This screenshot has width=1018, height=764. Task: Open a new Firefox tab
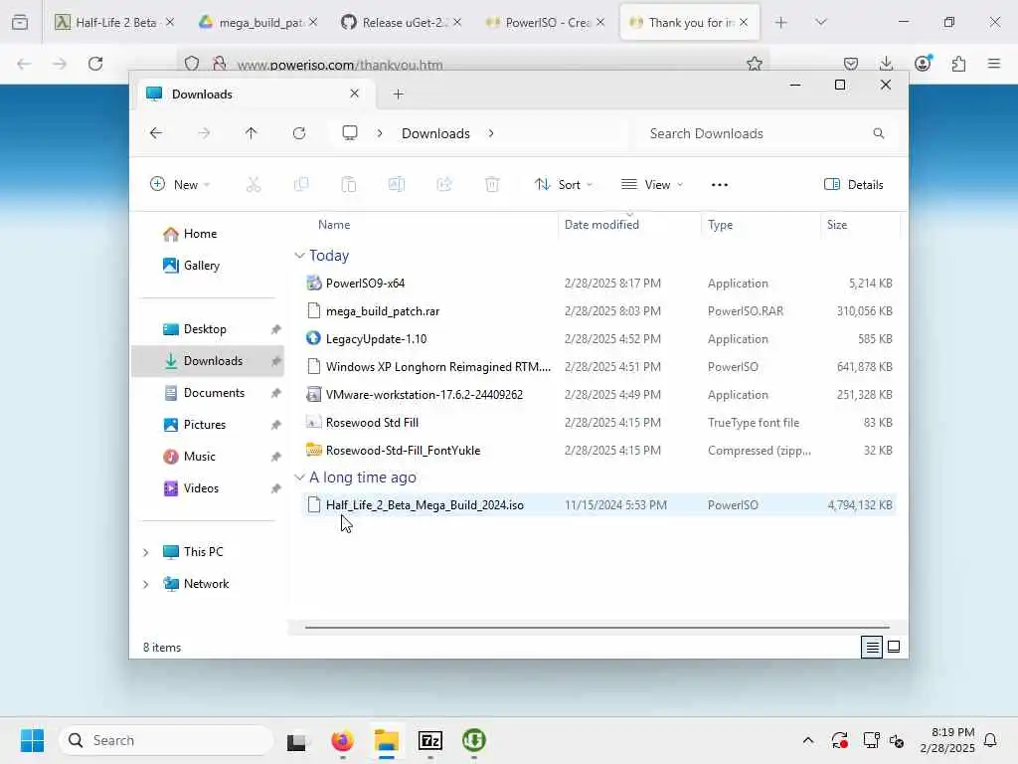point(781,22)
